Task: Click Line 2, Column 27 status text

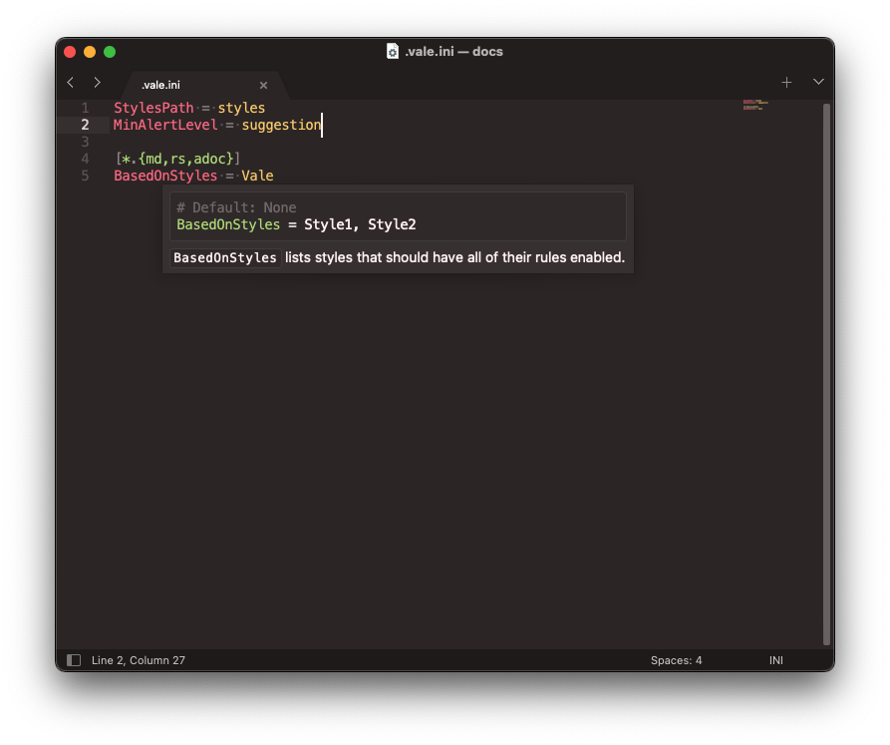Action: pyautogui.click(x=139, y=660)
